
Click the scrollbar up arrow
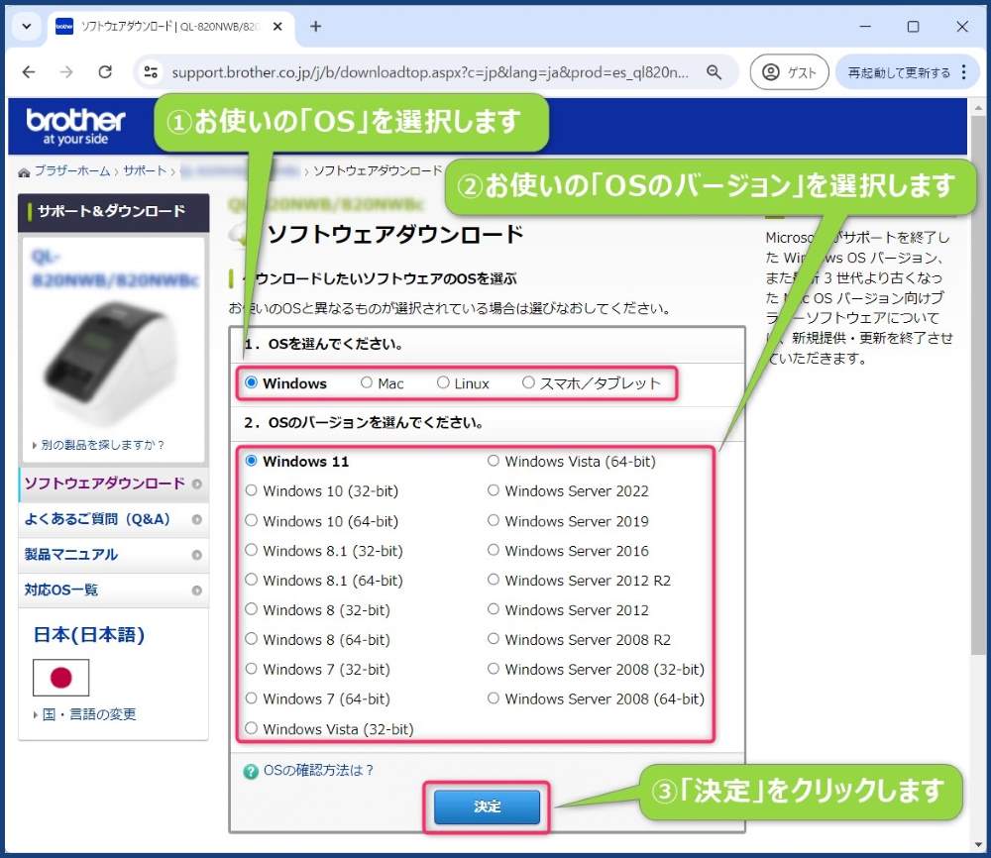(978, 108)
